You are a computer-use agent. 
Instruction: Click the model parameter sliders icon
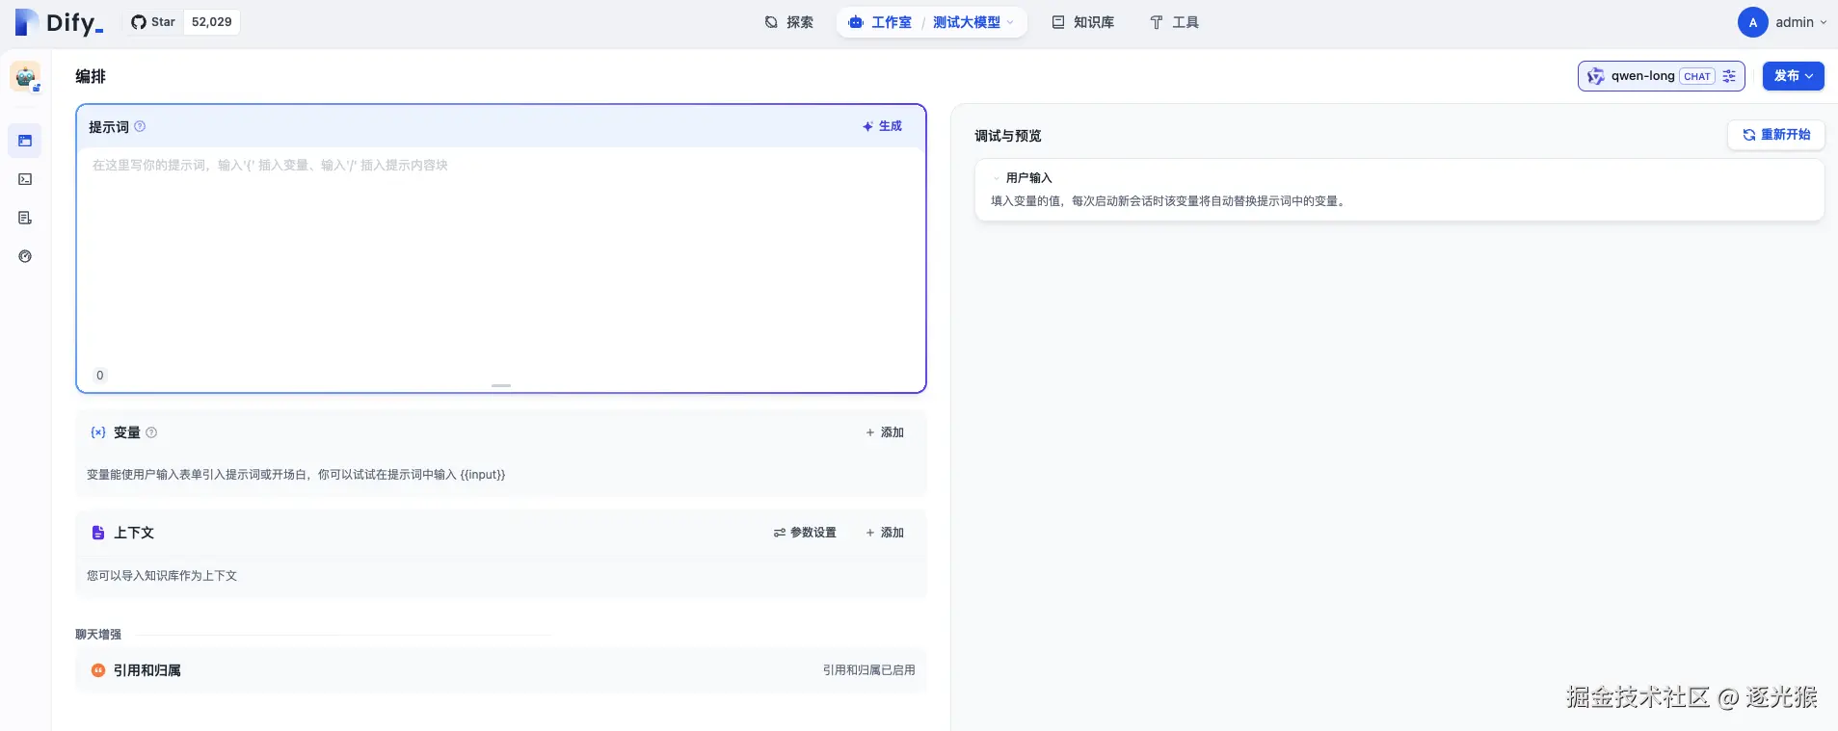click(x=1729, y=76)
